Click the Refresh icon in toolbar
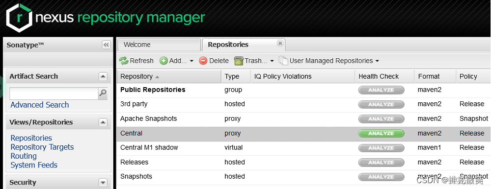Screen dimensions: 491x189 point(124,61)
